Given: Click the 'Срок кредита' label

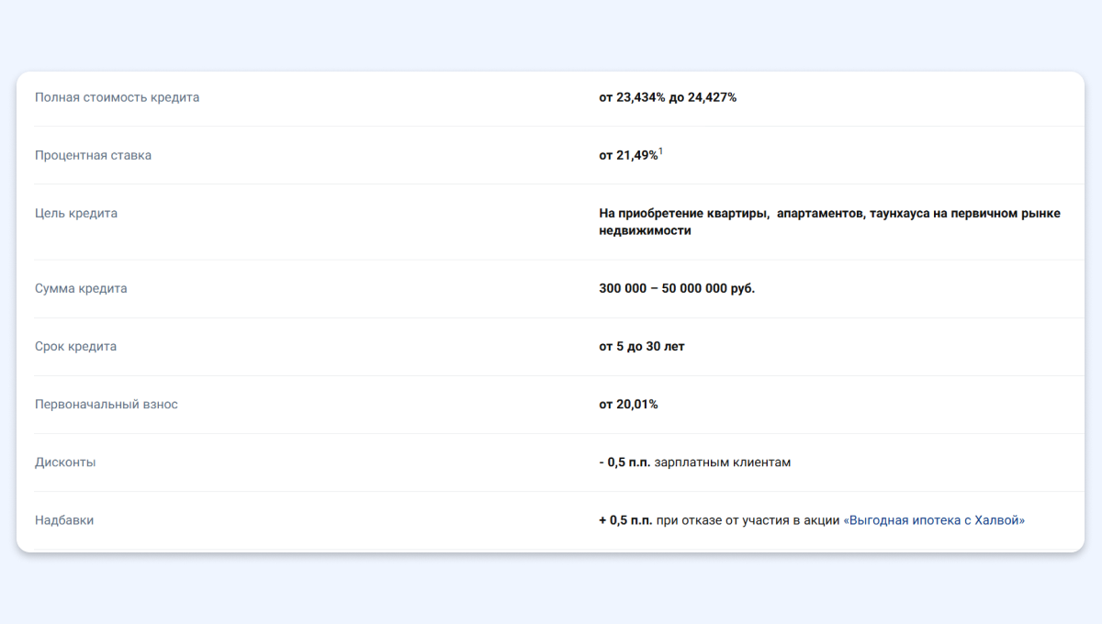Looking at the screenshot, I should (x=75, y=346).
